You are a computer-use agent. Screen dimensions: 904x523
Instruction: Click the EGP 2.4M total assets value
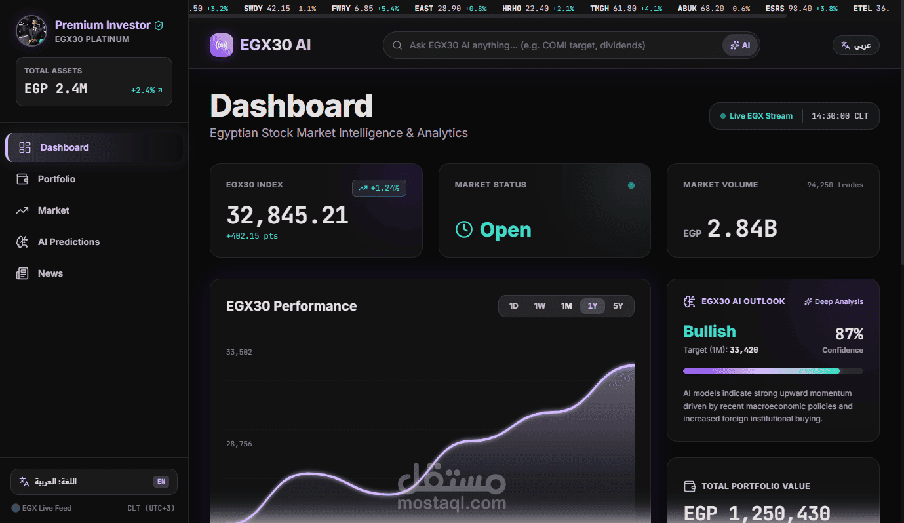[x=56, y=88]
